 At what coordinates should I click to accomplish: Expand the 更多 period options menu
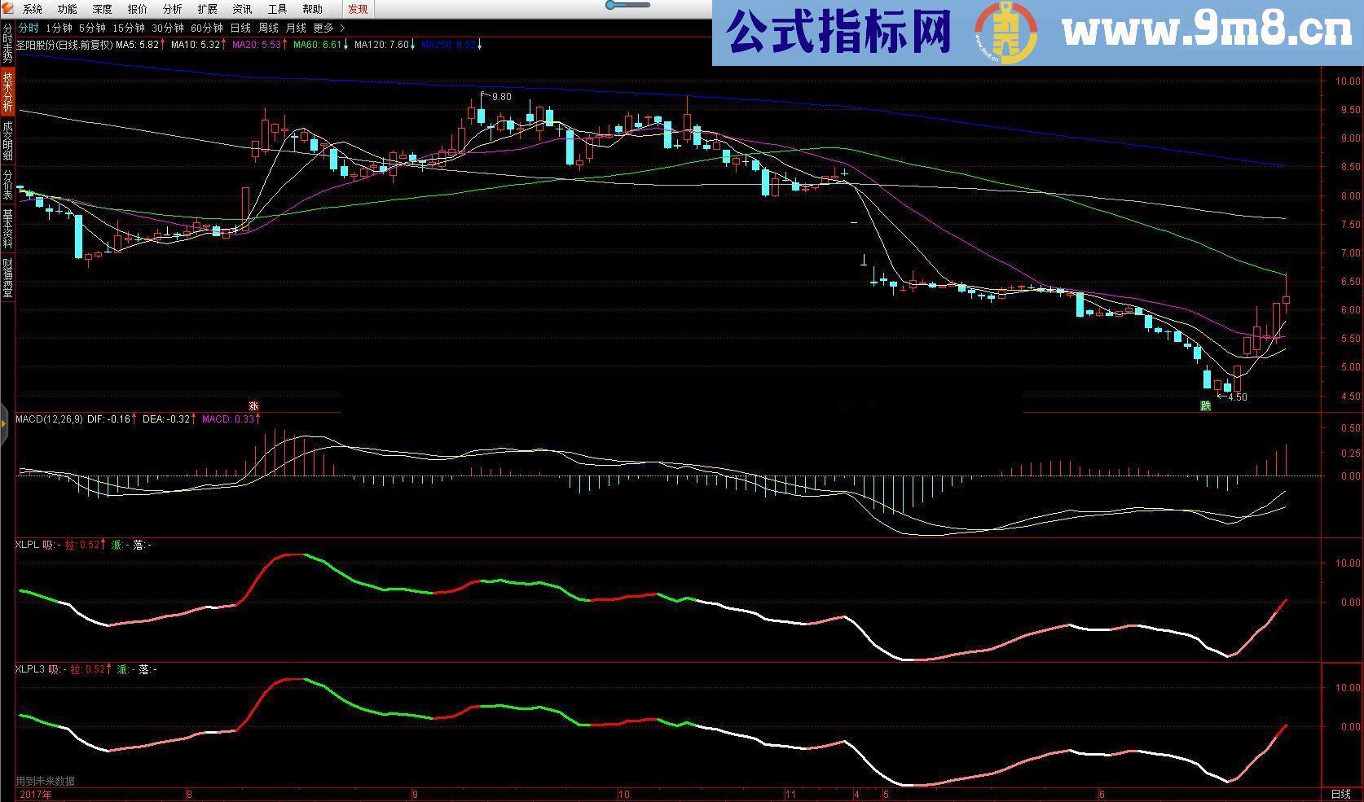click(323, 27)
